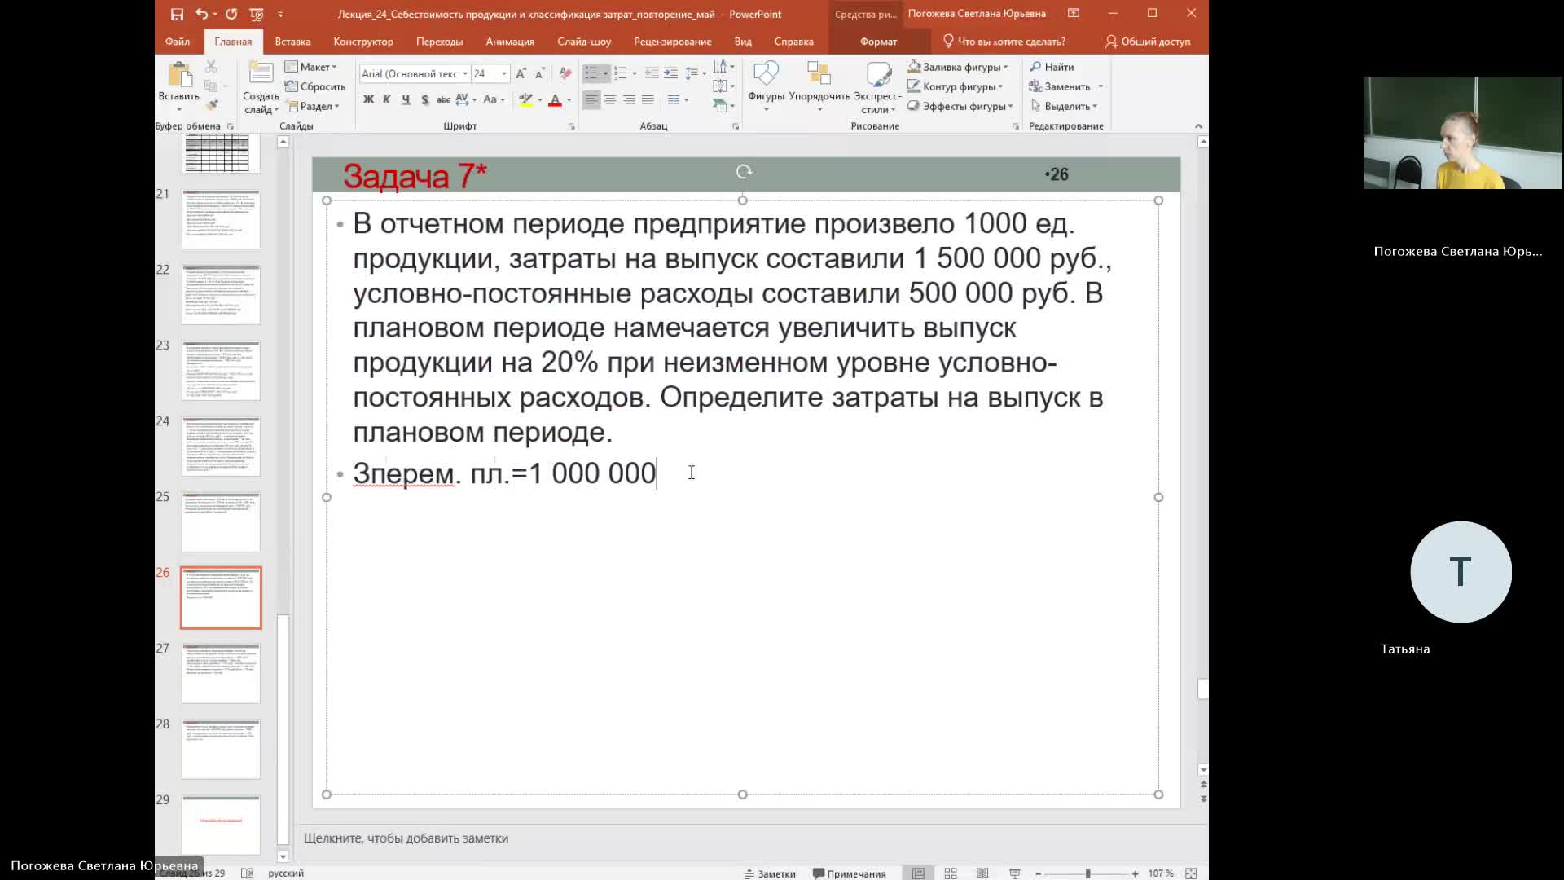Switch to the Design (Конструктор) tab

coord(363,42)
